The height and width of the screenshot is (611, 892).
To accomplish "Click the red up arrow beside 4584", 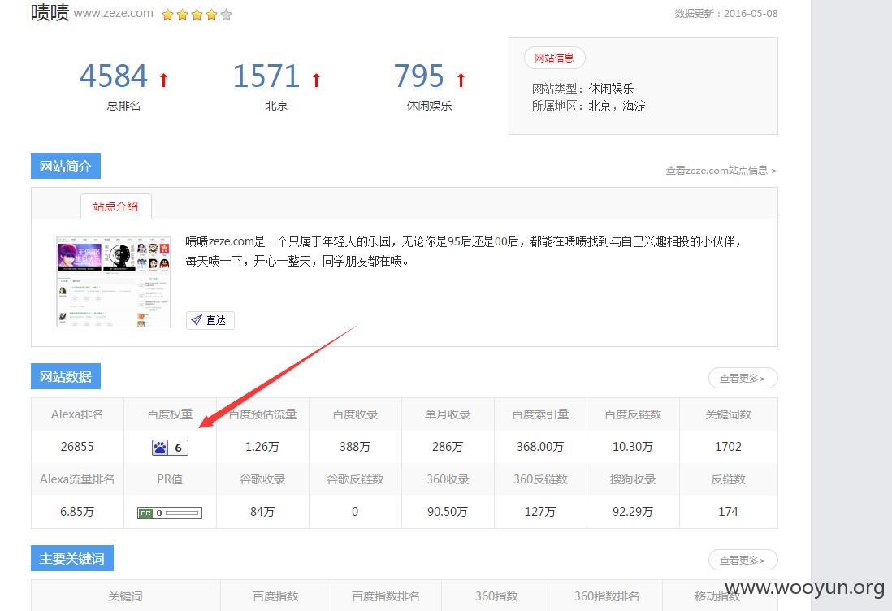I will [x=164, y=80].
